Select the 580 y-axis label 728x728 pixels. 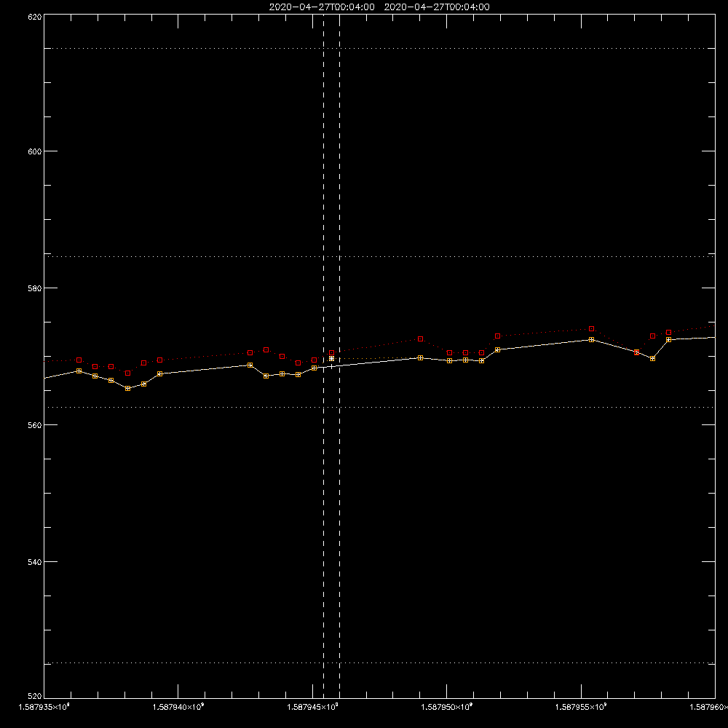tap(35, 288)
